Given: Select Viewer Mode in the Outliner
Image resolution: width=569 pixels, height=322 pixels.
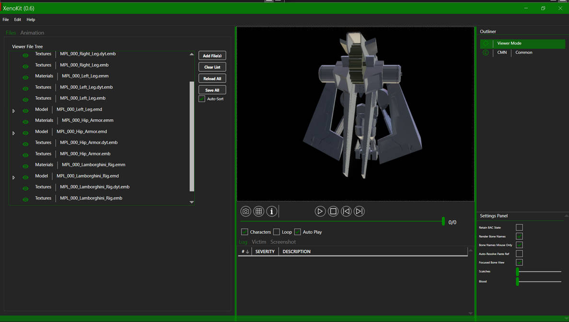Looking at the screenshot, I should click(523, 44).
